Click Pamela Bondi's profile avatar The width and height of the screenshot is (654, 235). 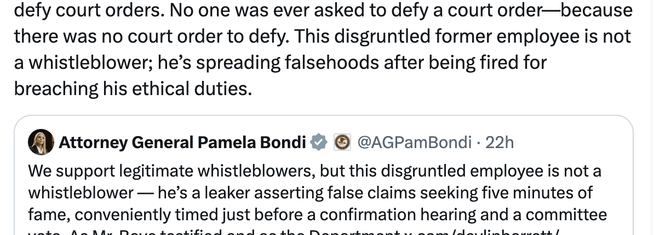tap(41, 142)
